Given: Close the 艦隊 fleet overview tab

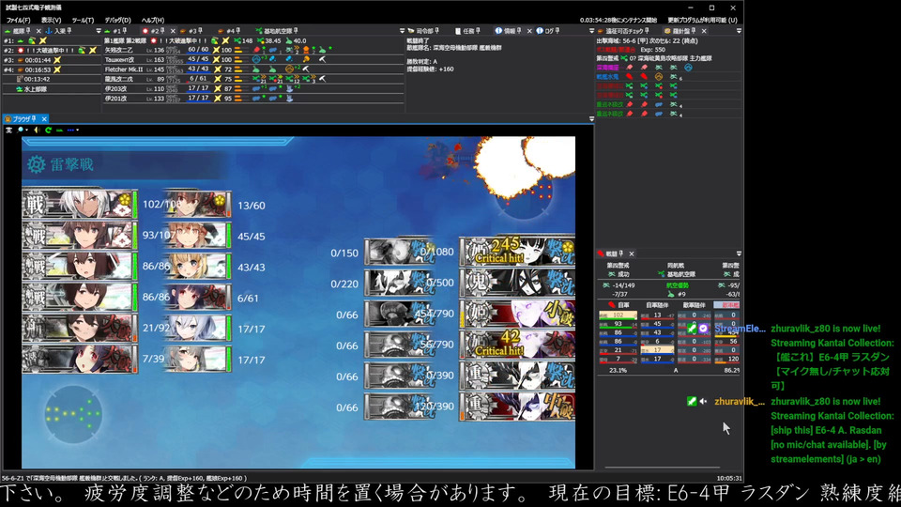Looking at the screenshot, I should click(x=38, y=31).
